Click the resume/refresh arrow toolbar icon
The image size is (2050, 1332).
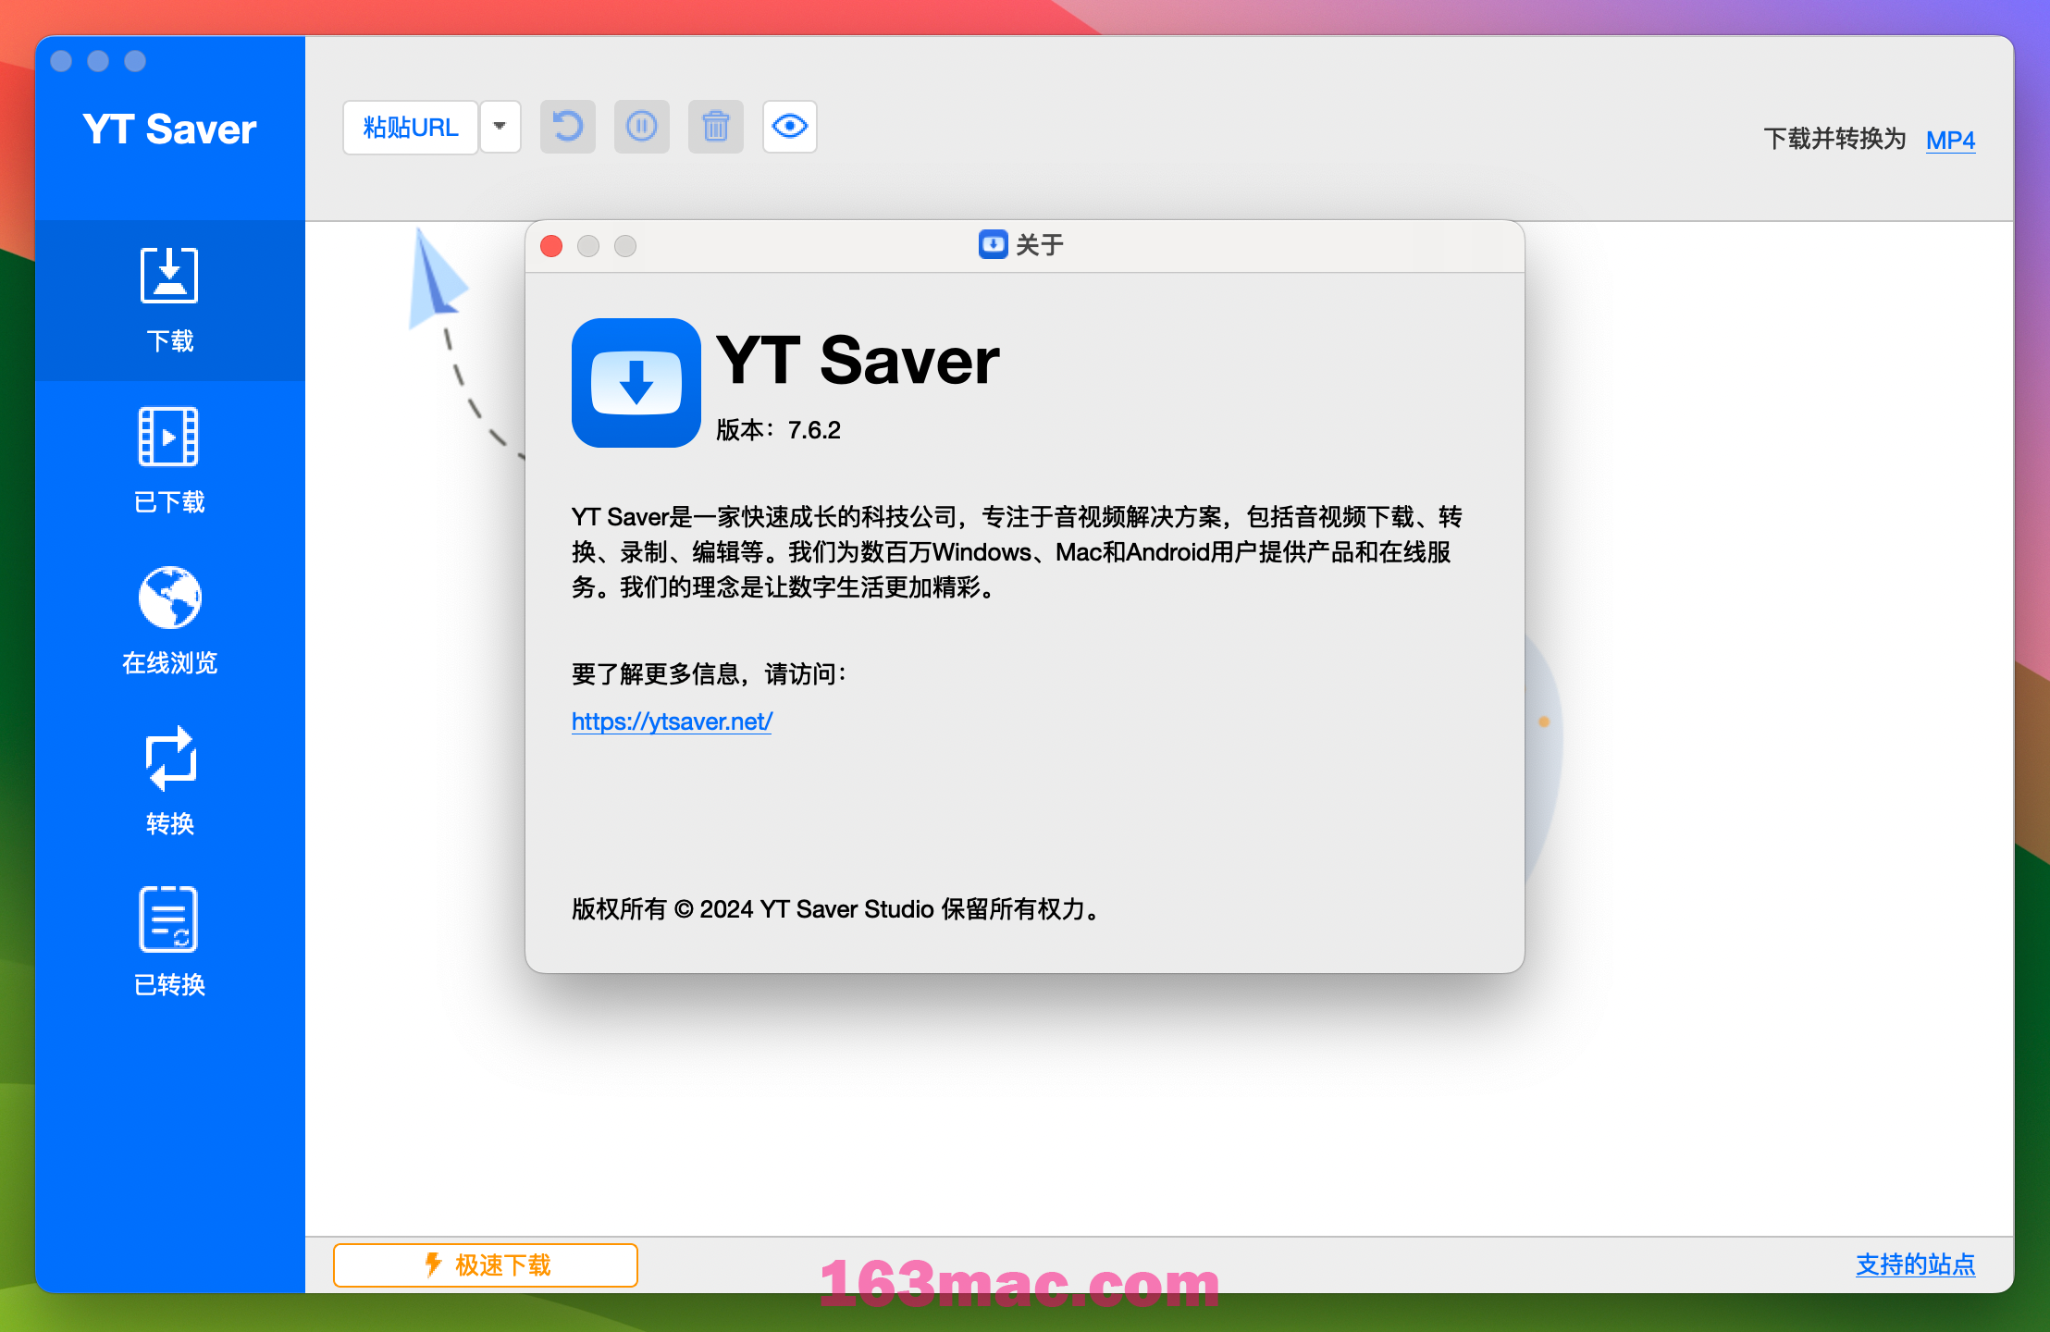(x=568, y=127)
